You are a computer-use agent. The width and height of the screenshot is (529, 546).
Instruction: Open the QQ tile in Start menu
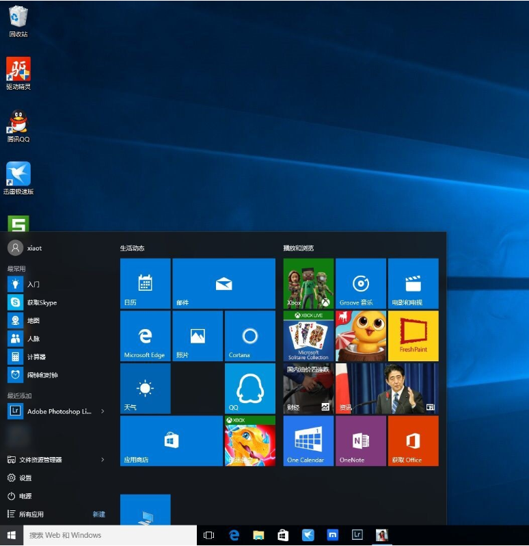coord(249,389)
